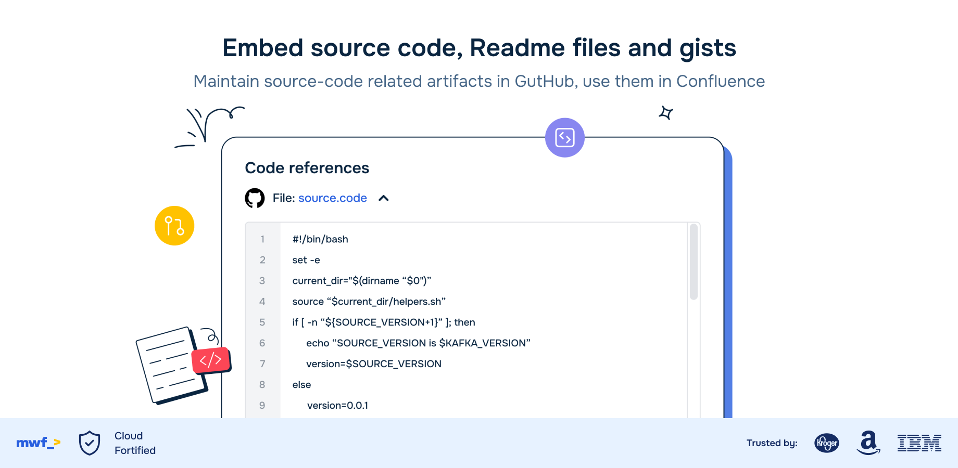The image size is (958, 468).
Task: Click the mwf logo
Action: 38,443
